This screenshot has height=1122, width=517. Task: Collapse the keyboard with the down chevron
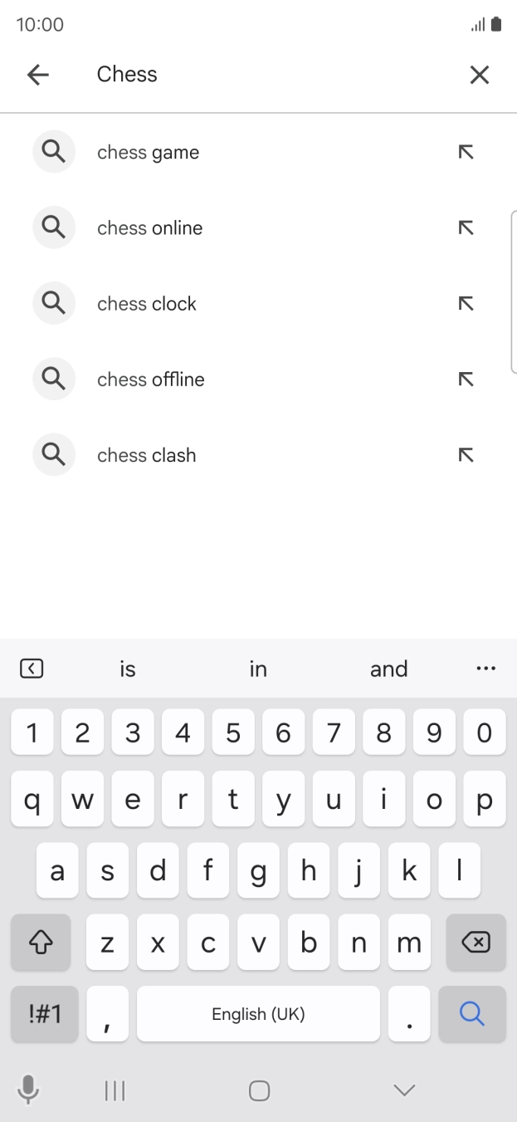pos(403,1090)
